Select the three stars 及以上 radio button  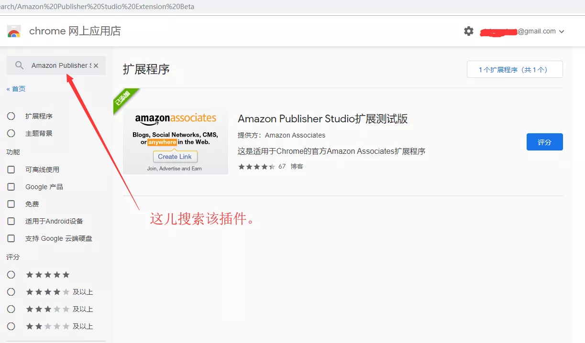(11, 309)
